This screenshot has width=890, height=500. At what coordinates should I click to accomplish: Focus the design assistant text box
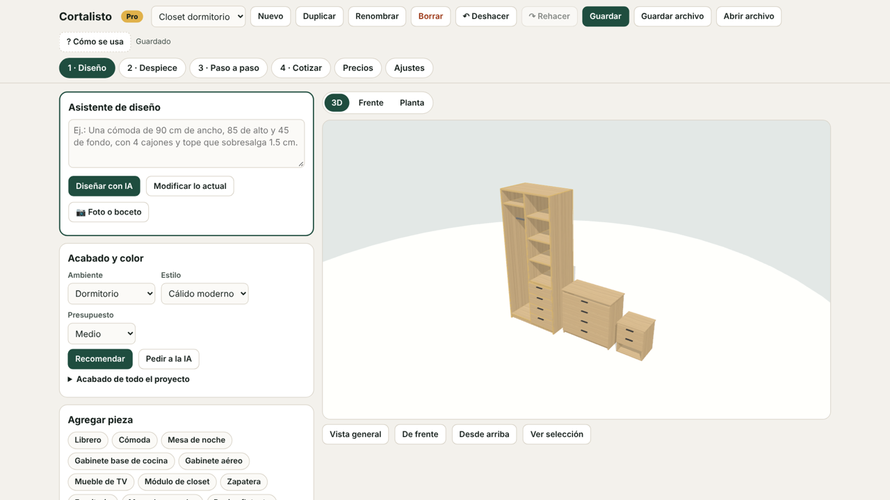(186, 143)
